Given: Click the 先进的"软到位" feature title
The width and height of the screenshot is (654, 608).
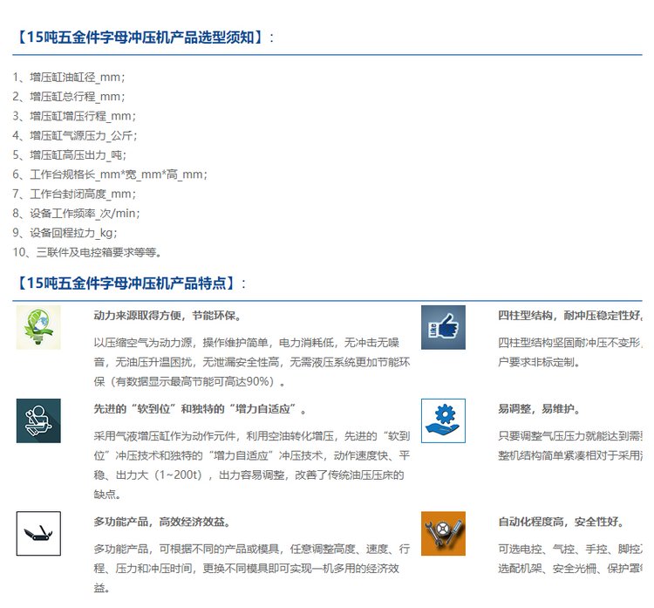Looking at the screenshot, I should 200,408.
